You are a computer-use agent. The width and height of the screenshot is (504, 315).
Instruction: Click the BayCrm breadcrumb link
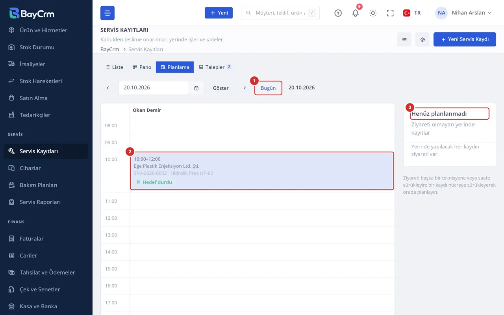tap(110, 50)
